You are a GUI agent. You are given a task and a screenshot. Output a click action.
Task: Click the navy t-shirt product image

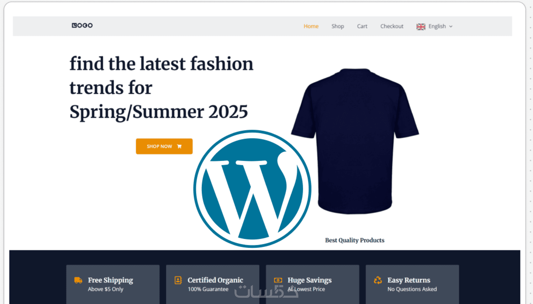[355, 141]
